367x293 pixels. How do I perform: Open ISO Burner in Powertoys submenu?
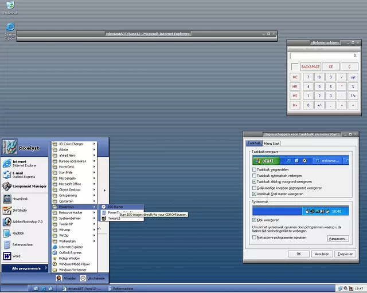(x=115, y=207)
